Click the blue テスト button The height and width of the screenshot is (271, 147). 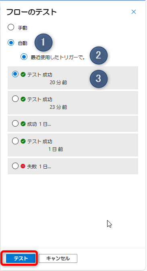pos(21,258)
